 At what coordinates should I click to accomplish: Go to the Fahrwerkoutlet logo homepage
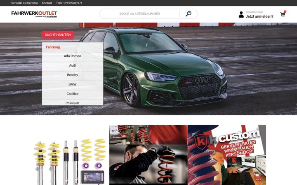[34, 14]
